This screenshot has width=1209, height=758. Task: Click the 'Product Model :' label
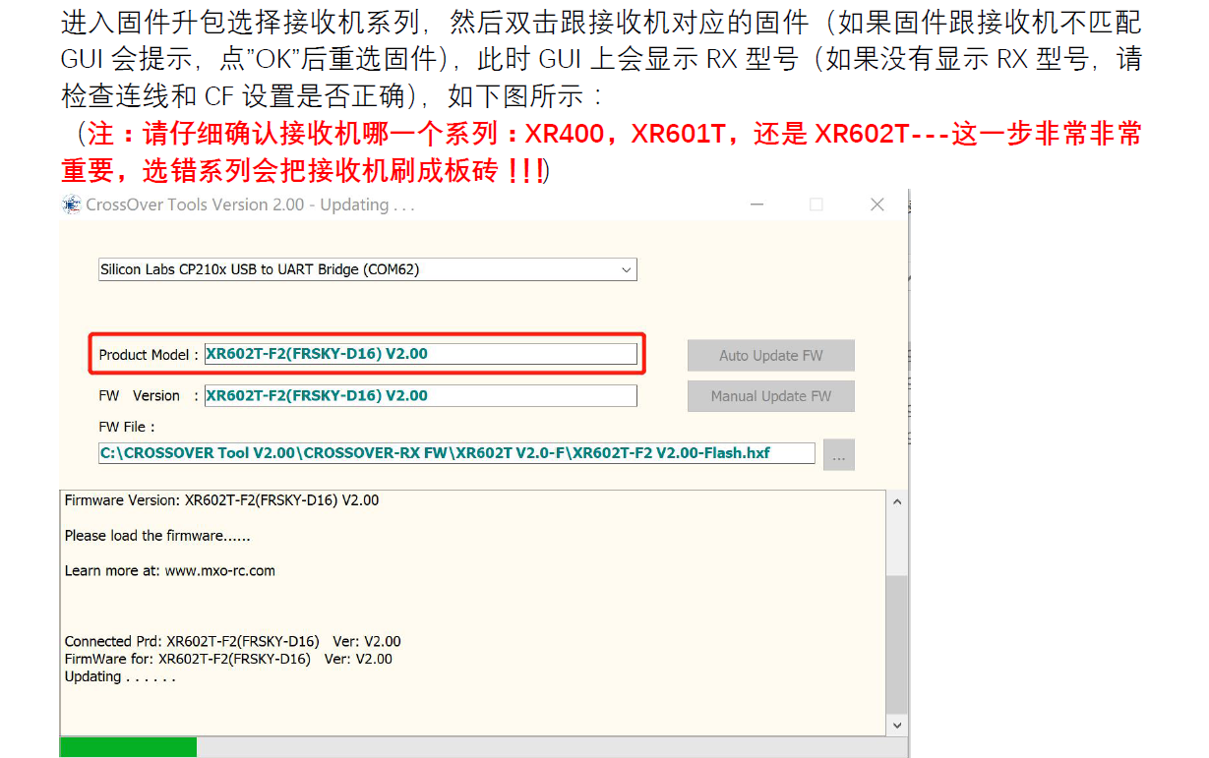tap(149, 355)
